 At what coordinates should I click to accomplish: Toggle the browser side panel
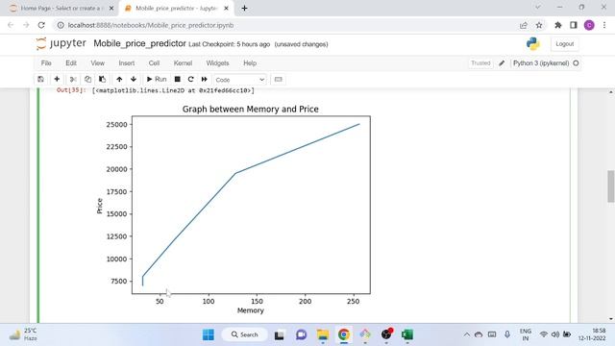574,25
